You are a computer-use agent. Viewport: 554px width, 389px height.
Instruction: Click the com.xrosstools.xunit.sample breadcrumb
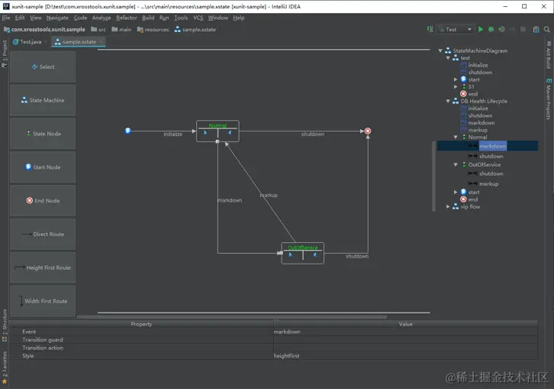44,29
